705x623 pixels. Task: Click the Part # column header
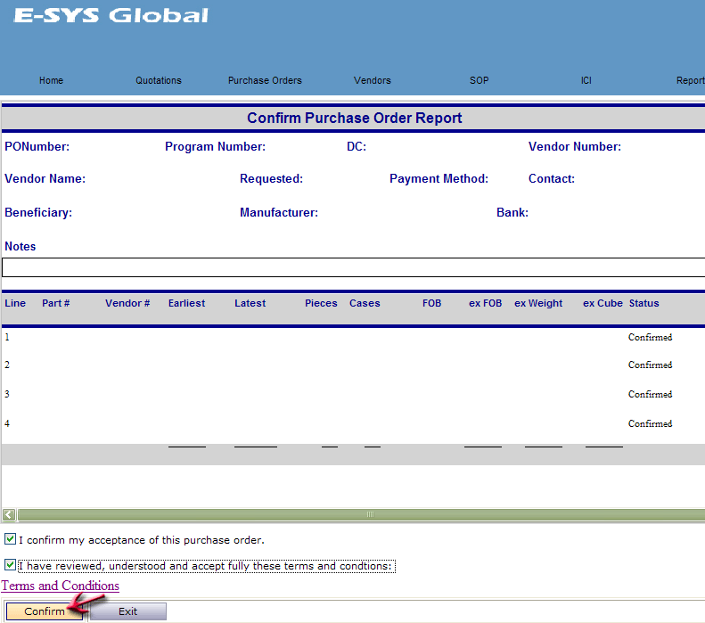click(56, 303)
